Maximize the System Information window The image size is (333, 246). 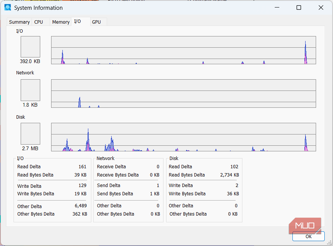[x=298, y=8]
